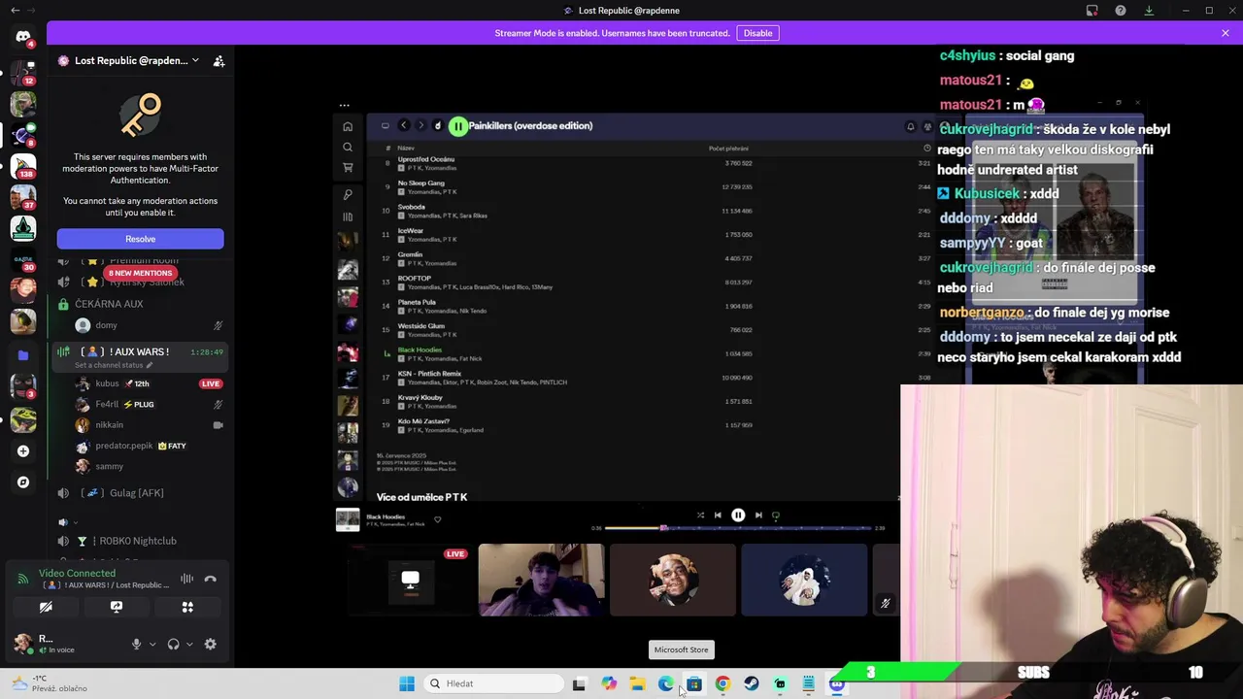Expand Lost Republic server dropdown menu
The image size is (1243, 699).
click(195, 60)
